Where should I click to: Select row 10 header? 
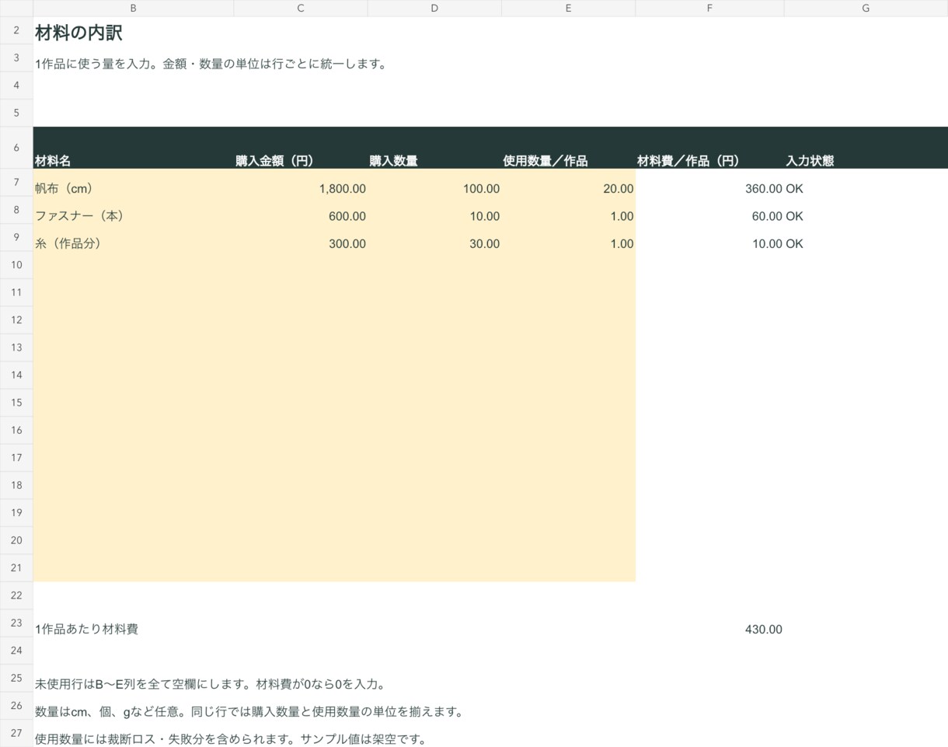point(16,265)
